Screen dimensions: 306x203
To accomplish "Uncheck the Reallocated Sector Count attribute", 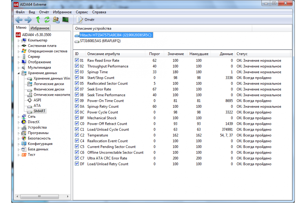I will coord(77,83).
